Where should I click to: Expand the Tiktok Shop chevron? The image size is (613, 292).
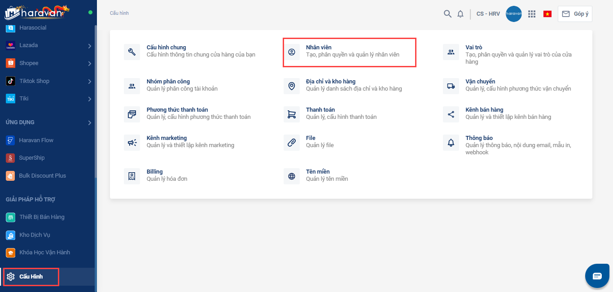click(x=90, y=82)
